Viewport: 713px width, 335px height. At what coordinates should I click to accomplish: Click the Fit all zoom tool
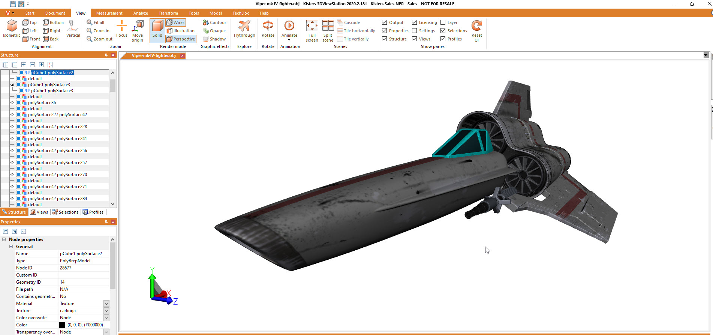coord(96,22)
